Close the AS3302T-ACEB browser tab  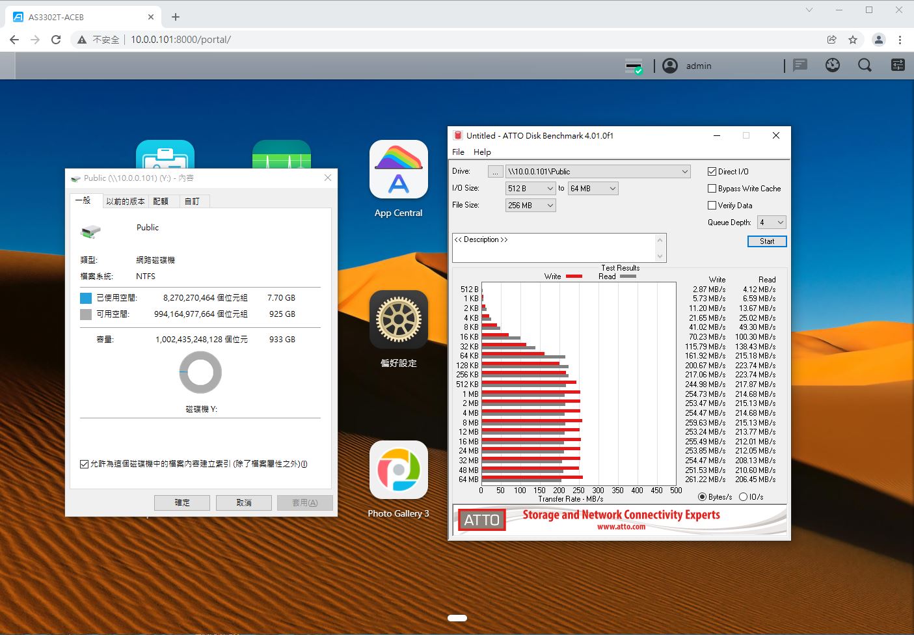click(x=151, y=17)
